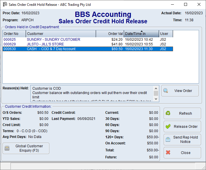206x170 pixels.
Task: Click the app icon in title bar
Action: pyautogui.click(x=5, y=4)
